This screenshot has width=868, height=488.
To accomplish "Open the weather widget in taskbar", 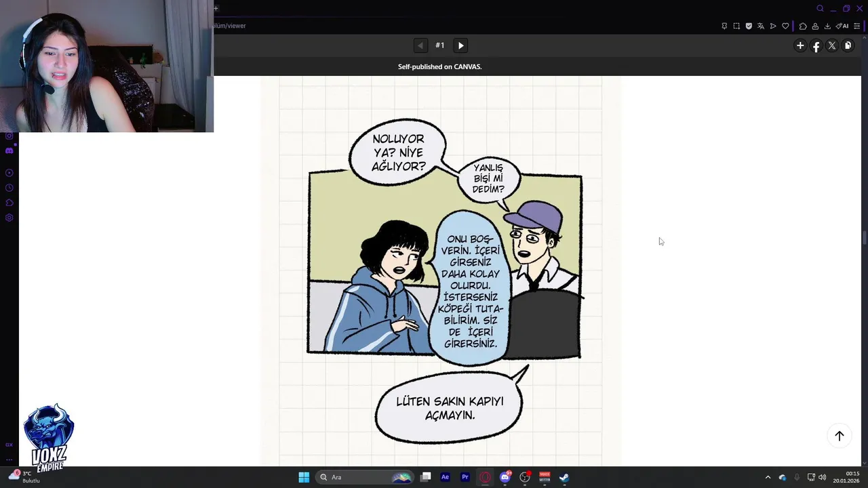I will click(x=24, y=477).
